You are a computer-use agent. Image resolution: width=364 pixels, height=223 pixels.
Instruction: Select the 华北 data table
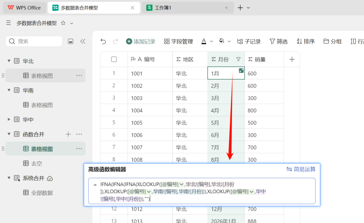pyautogui.click(x=28, y=61)
